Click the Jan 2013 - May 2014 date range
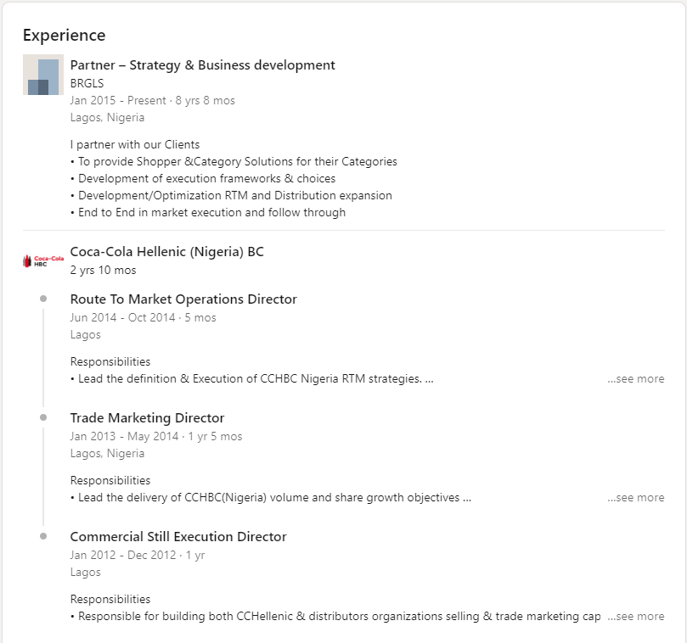The width and height of the screenshot is (687, 643). (124, 436)
